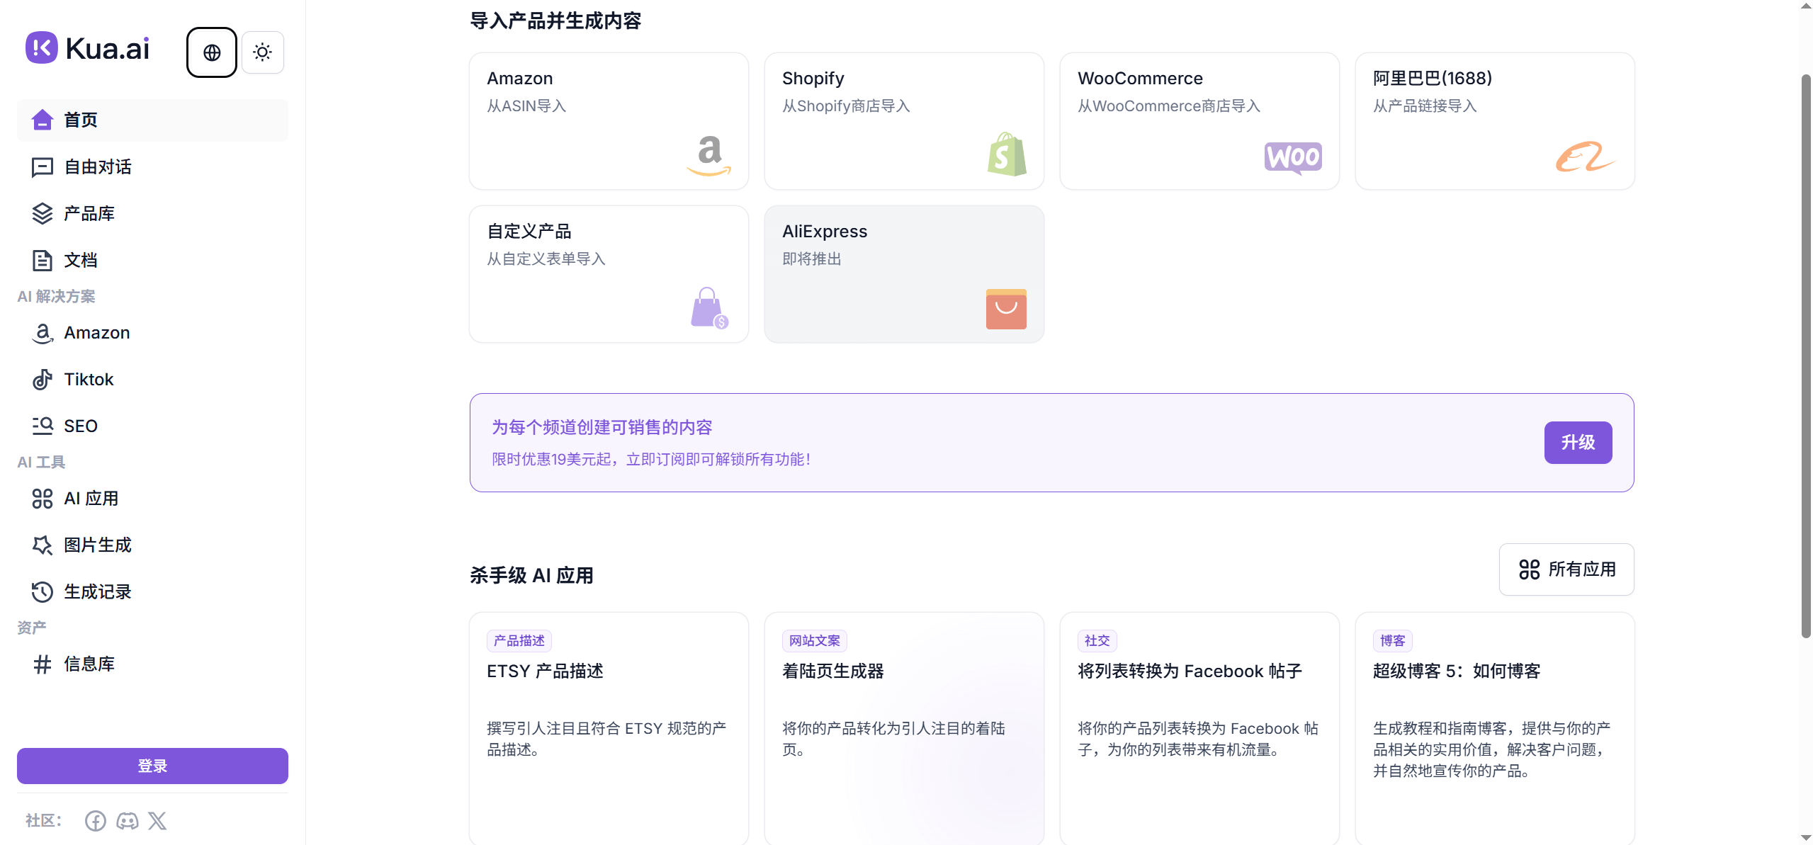Open the language globe selector
Viewport: 1813px width, 845px height.
tap(212, 52)
